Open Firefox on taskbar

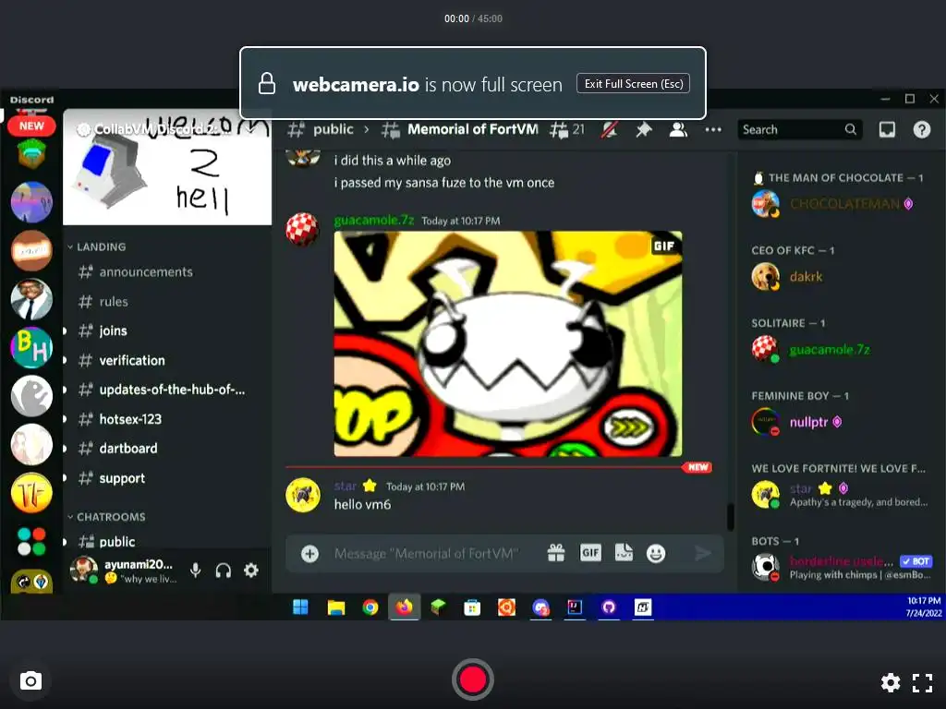click(x=405, y=607)
